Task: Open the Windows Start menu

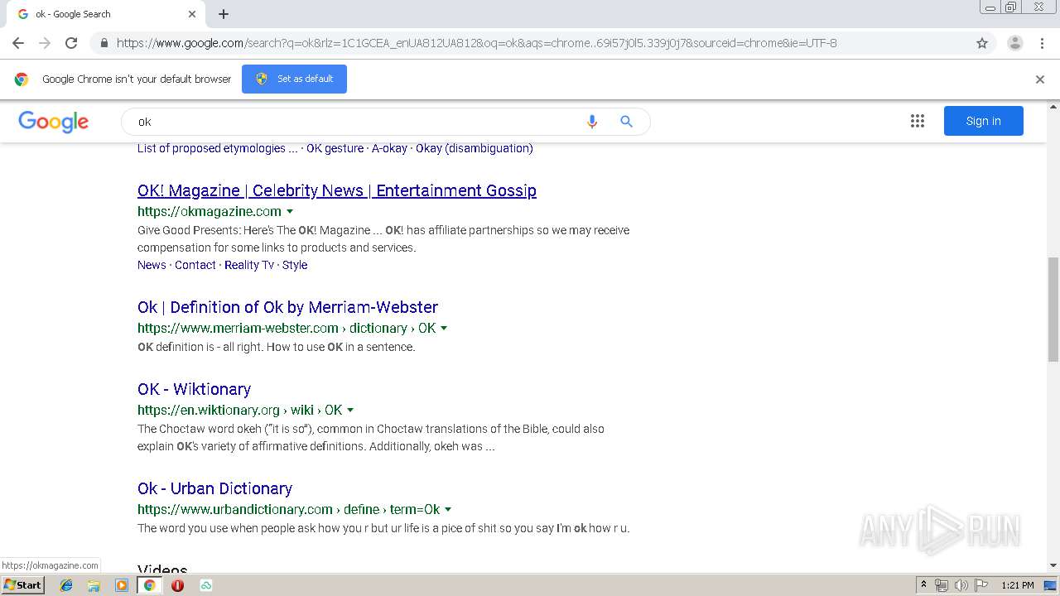Action: tap(22, 585)
